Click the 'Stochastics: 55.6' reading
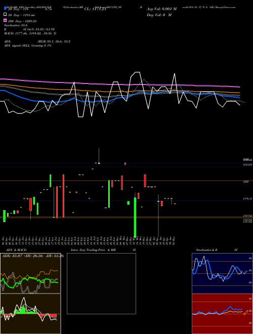The height and width of the screenshot is (334, 253). [x=15, y=25]
